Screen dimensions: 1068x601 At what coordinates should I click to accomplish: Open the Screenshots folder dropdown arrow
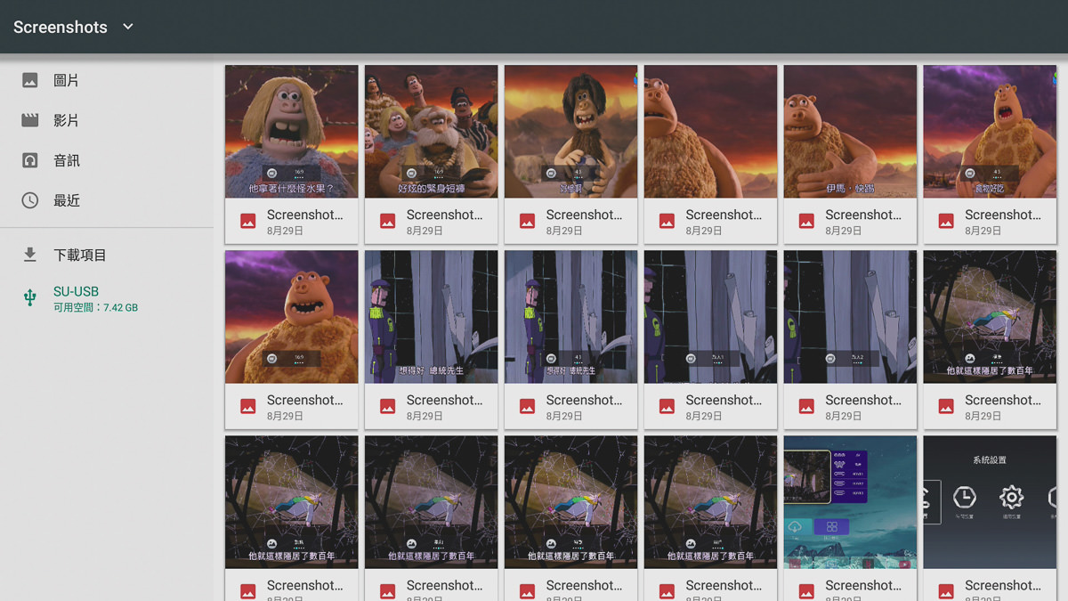pos(128,27)
